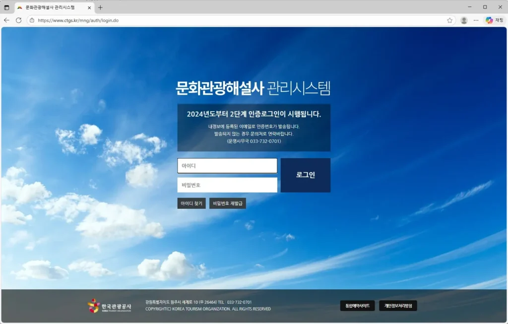Open a new tab with the plus icon
The image size is (508, 324).
100,7
